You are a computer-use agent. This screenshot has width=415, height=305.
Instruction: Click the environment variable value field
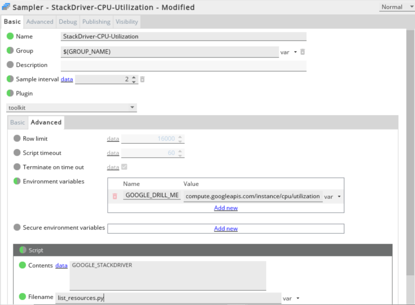[253, 196]
